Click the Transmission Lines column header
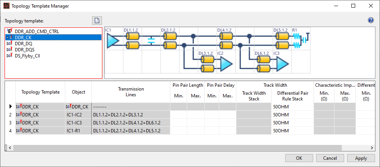The image size is (380, 167). click(x=130, y=92)
